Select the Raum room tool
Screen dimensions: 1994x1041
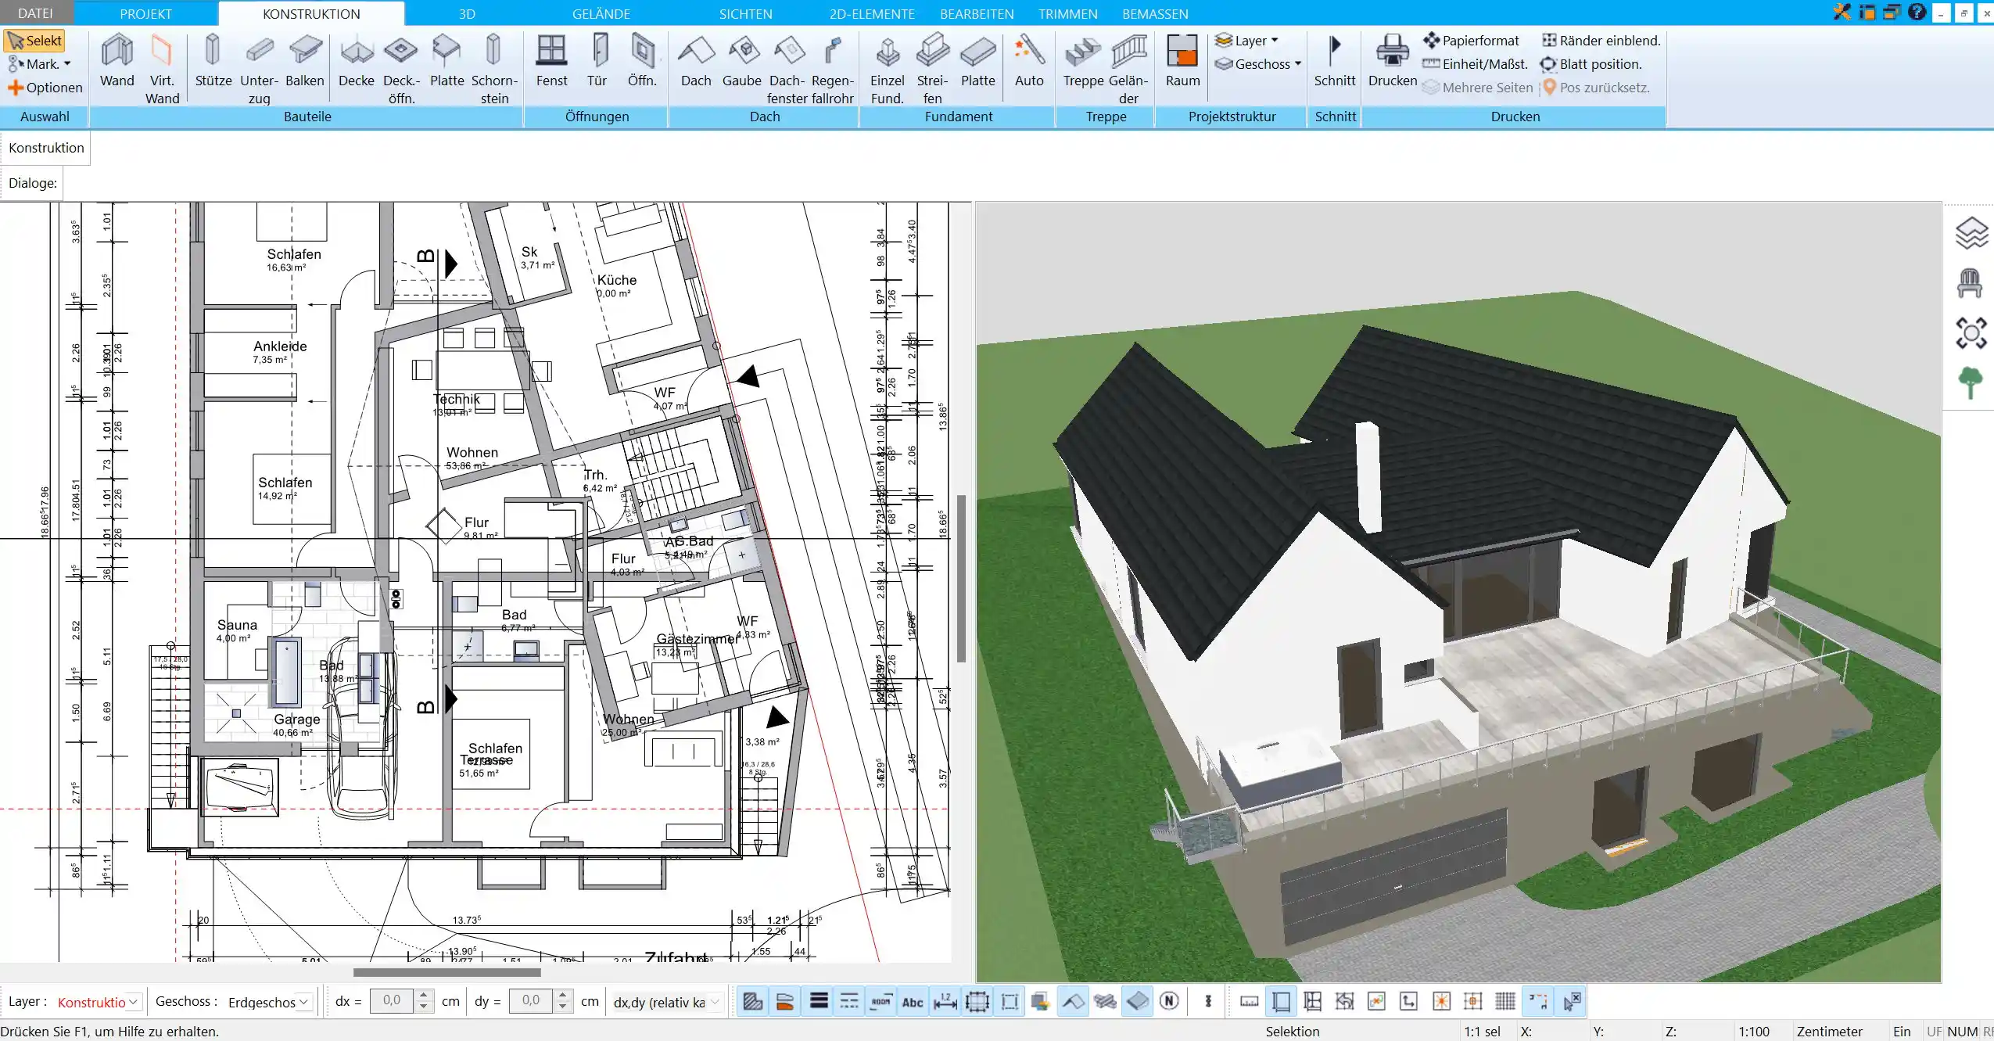click(1182, 60)
